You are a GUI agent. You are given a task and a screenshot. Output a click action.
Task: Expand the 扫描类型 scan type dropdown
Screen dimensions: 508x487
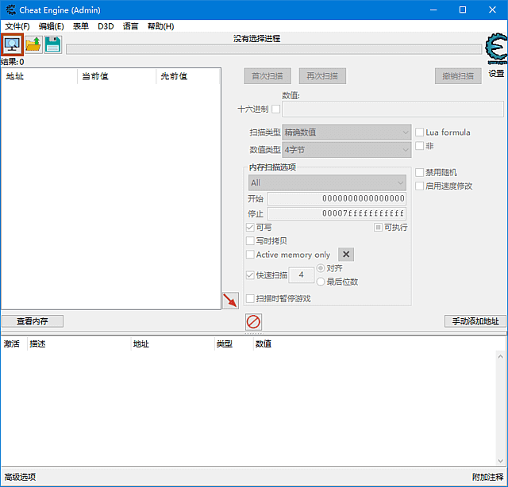(347, 132)
